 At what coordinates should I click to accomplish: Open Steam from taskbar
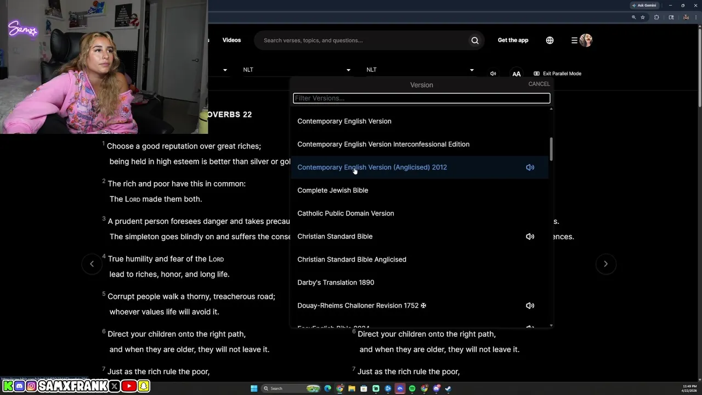[x=448, y=388]
